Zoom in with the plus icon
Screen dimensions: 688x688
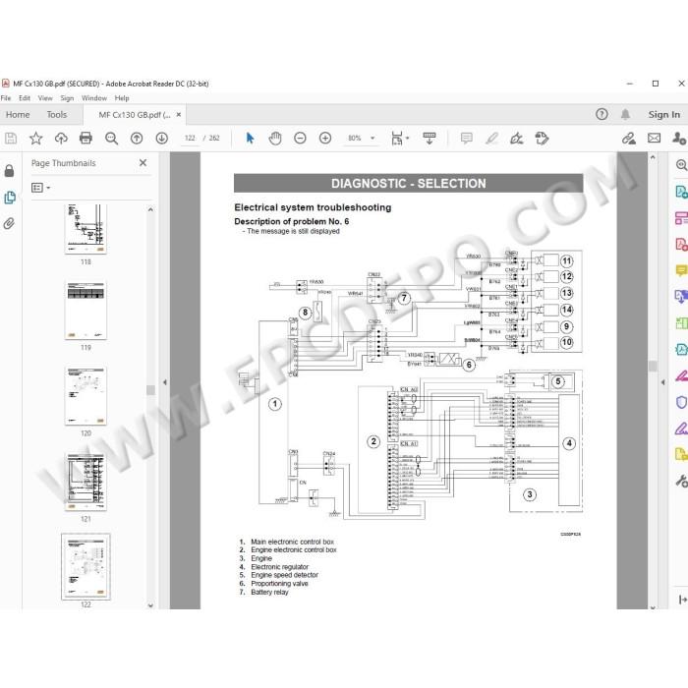(325, 139)
